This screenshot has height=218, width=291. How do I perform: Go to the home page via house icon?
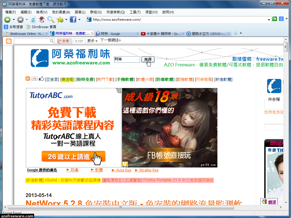coord(42,19)
